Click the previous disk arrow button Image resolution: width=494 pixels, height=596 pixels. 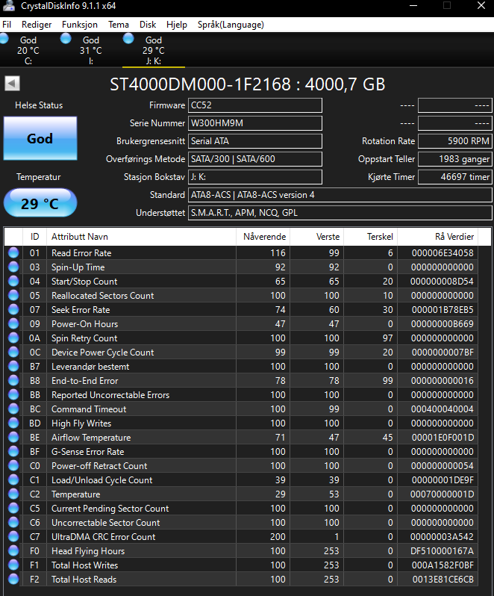[x=12, y=84]
